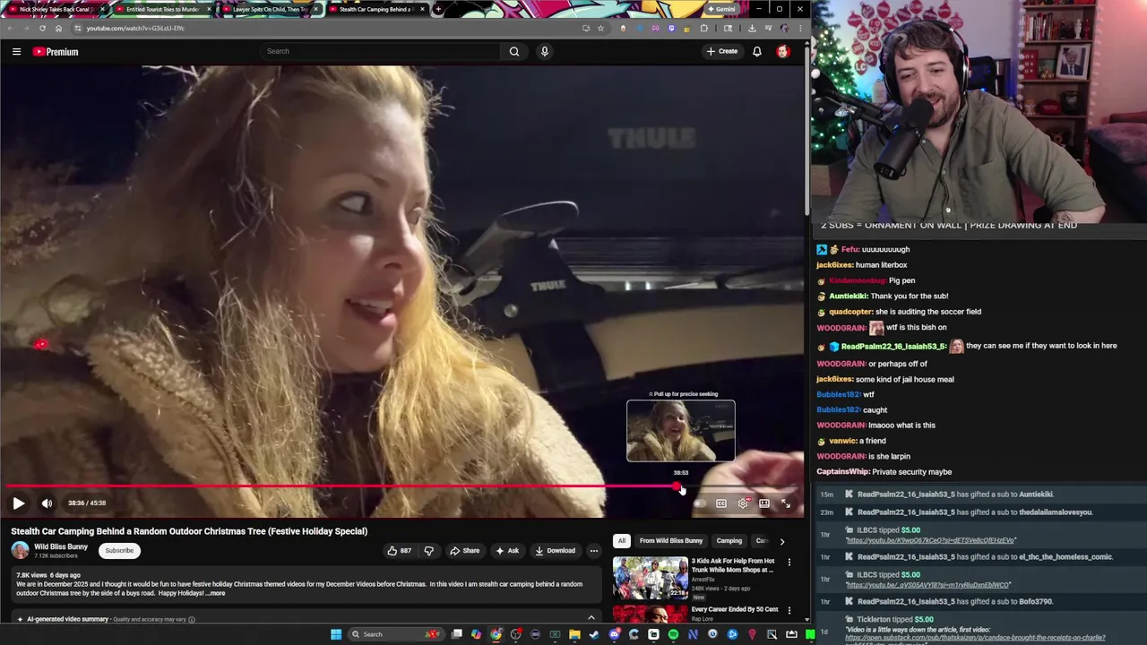Switch to Entitled Tourist Tries to Murder tab
The image size is (1147, 645).
tap(163, 9)
